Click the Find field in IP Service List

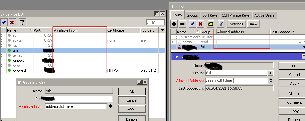pos(155,22)
